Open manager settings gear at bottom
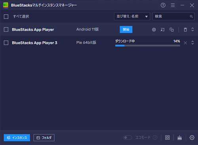This screenshot has width=198, height=145. coord(192,137)
